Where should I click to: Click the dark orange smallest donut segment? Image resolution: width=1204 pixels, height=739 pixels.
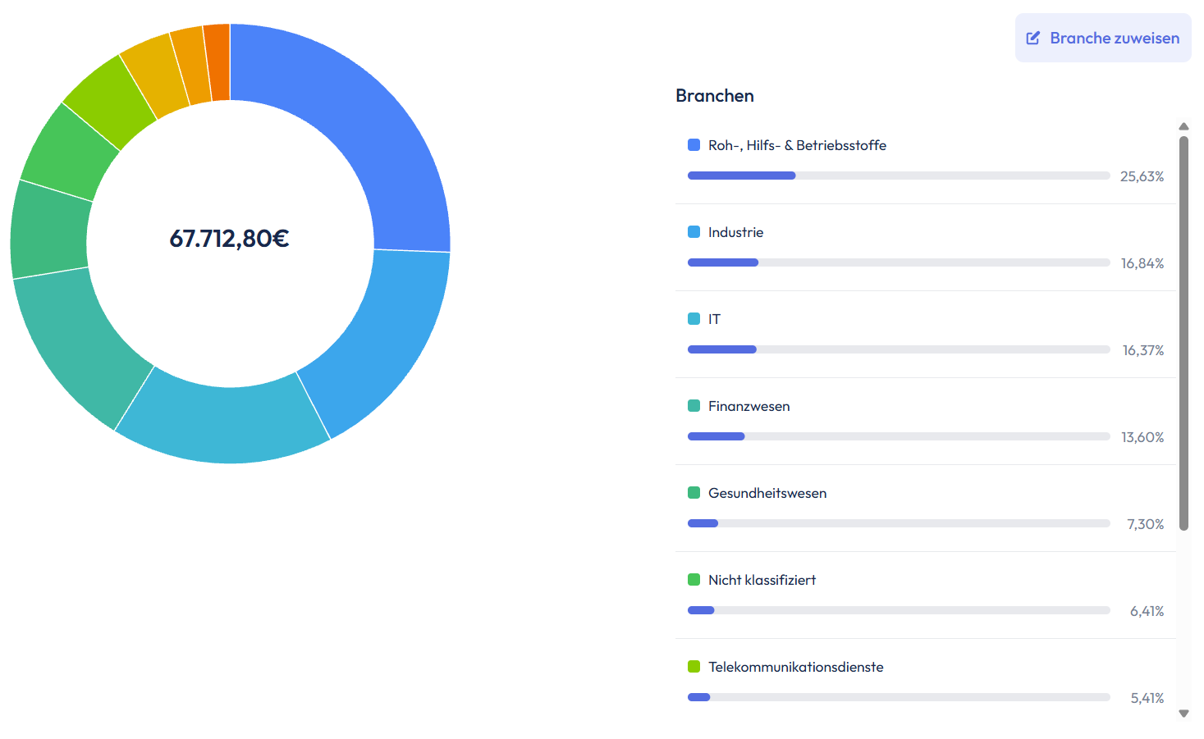tap(217, 62)
